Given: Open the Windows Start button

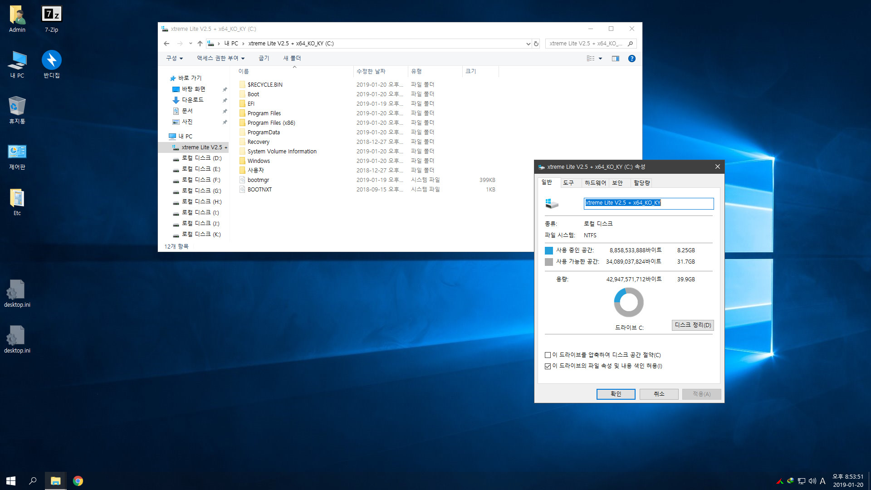Looking at the screenshot, I should [x=11, y=481].
